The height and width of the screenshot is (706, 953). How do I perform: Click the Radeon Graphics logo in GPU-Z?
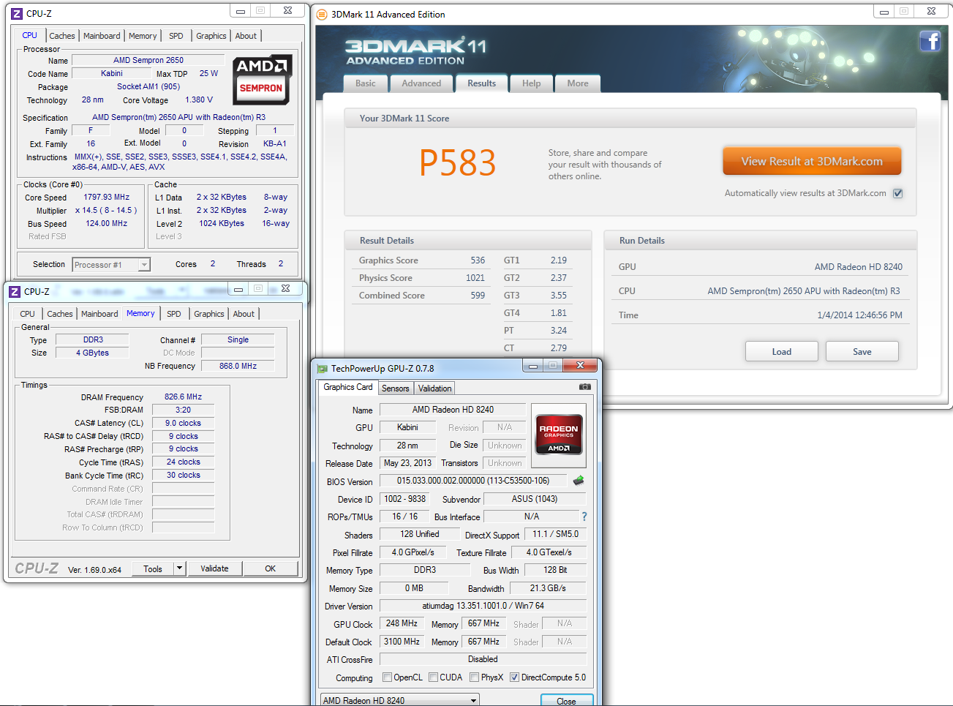coord(559,434)
